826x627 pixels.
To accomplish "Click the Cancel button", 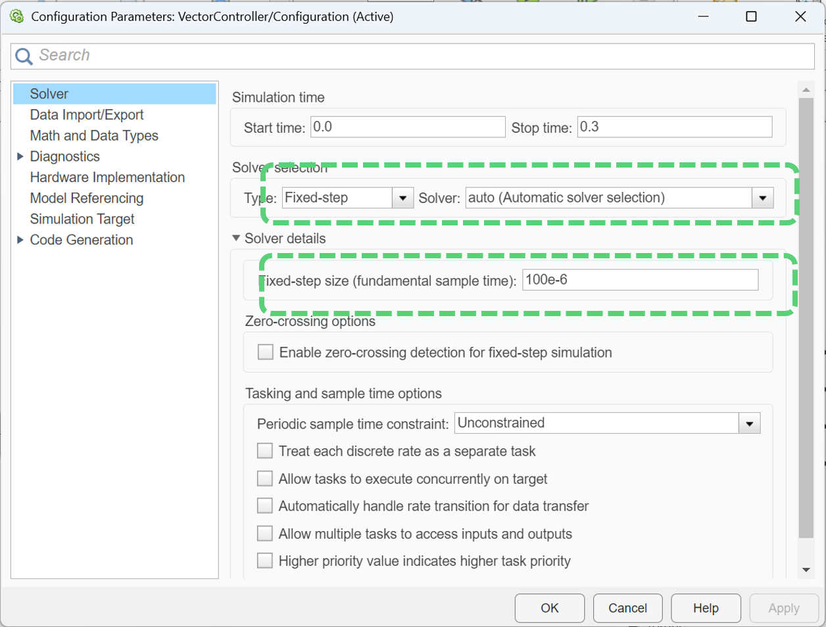I will [628, 608].
